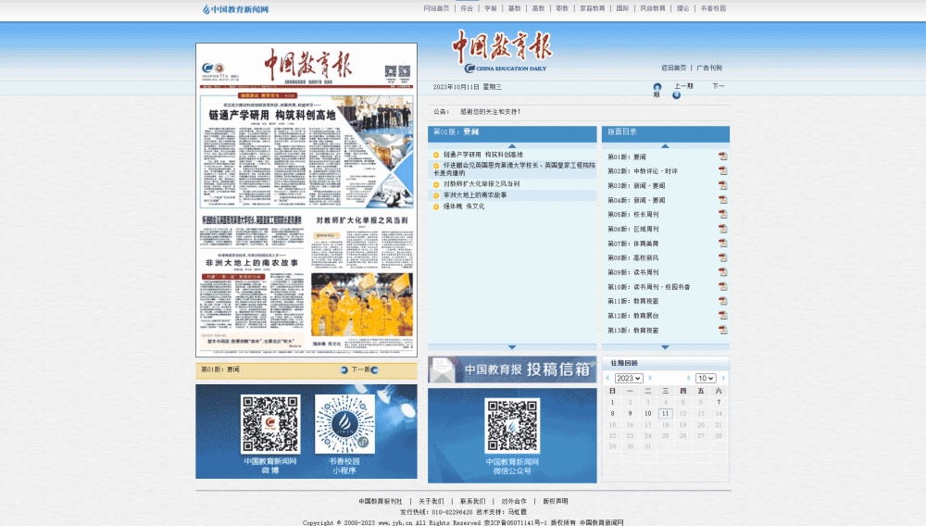Open the 2023 year dropdown

pyautogui.click(x=629, y=378)
